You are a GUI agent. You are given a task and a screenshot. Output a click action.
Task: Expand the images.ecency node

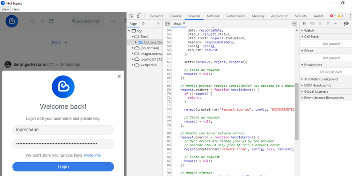pos(132,53)
